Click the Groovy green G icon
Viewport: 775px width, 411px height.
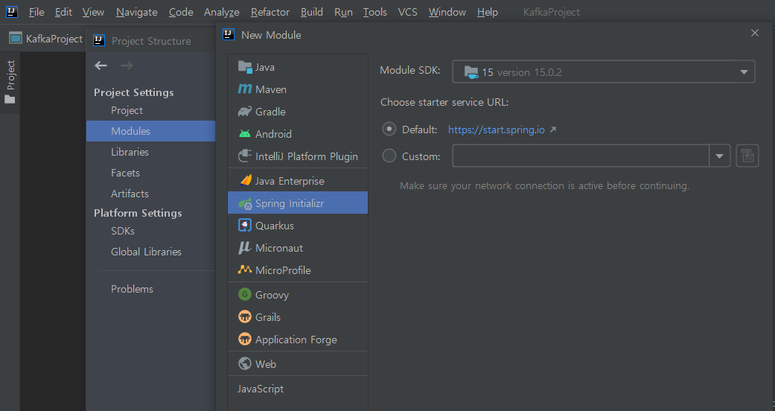(245, 294)
